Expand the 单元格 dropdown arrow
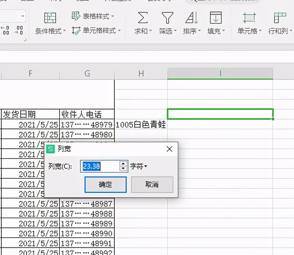The image size is (294, 255). [260, 31]
